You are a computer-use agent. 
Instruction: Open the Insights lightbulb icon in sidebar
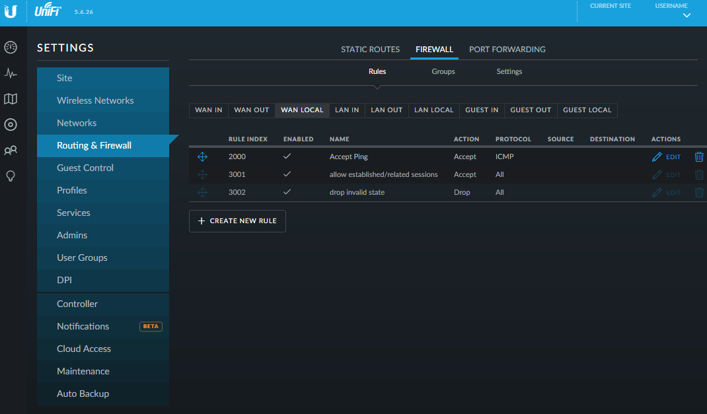click(11, 176)
